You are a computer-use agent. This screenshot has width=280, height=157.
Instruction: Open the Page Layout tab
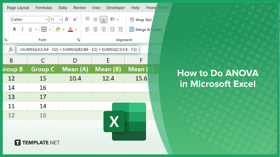[18, 8]
